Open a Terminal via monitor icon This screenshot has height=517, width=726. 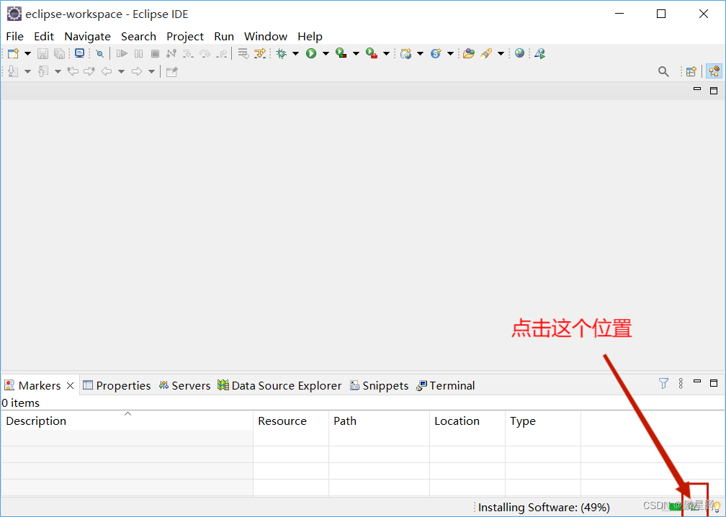click(x=80, y=54)
